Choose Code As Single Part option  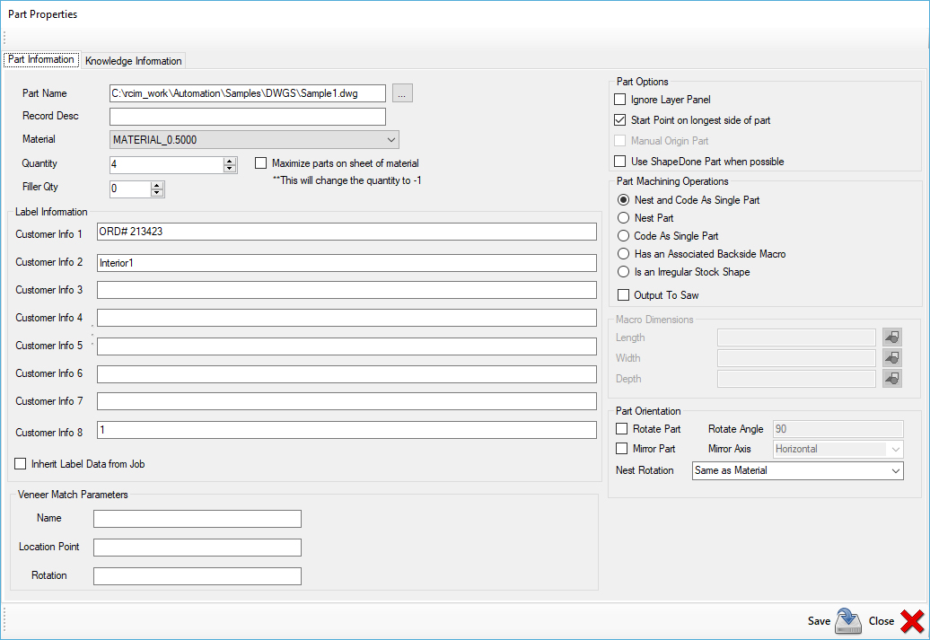click(x=624, y=236)
